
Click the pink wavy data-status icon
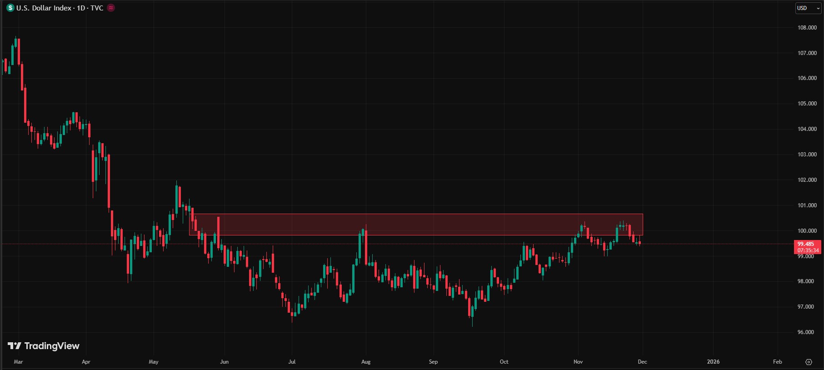(x=111, y=8)
